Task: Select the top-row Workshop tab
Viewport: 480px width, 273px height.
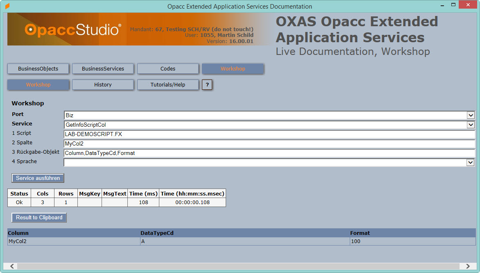Action: [x=233, y=68]
